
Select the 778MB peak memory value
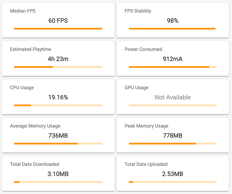[173, 135]
